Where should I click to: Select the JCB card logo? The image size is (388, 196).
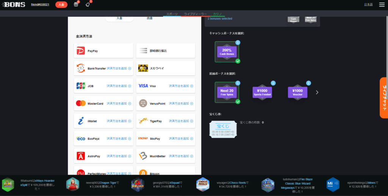81,86
